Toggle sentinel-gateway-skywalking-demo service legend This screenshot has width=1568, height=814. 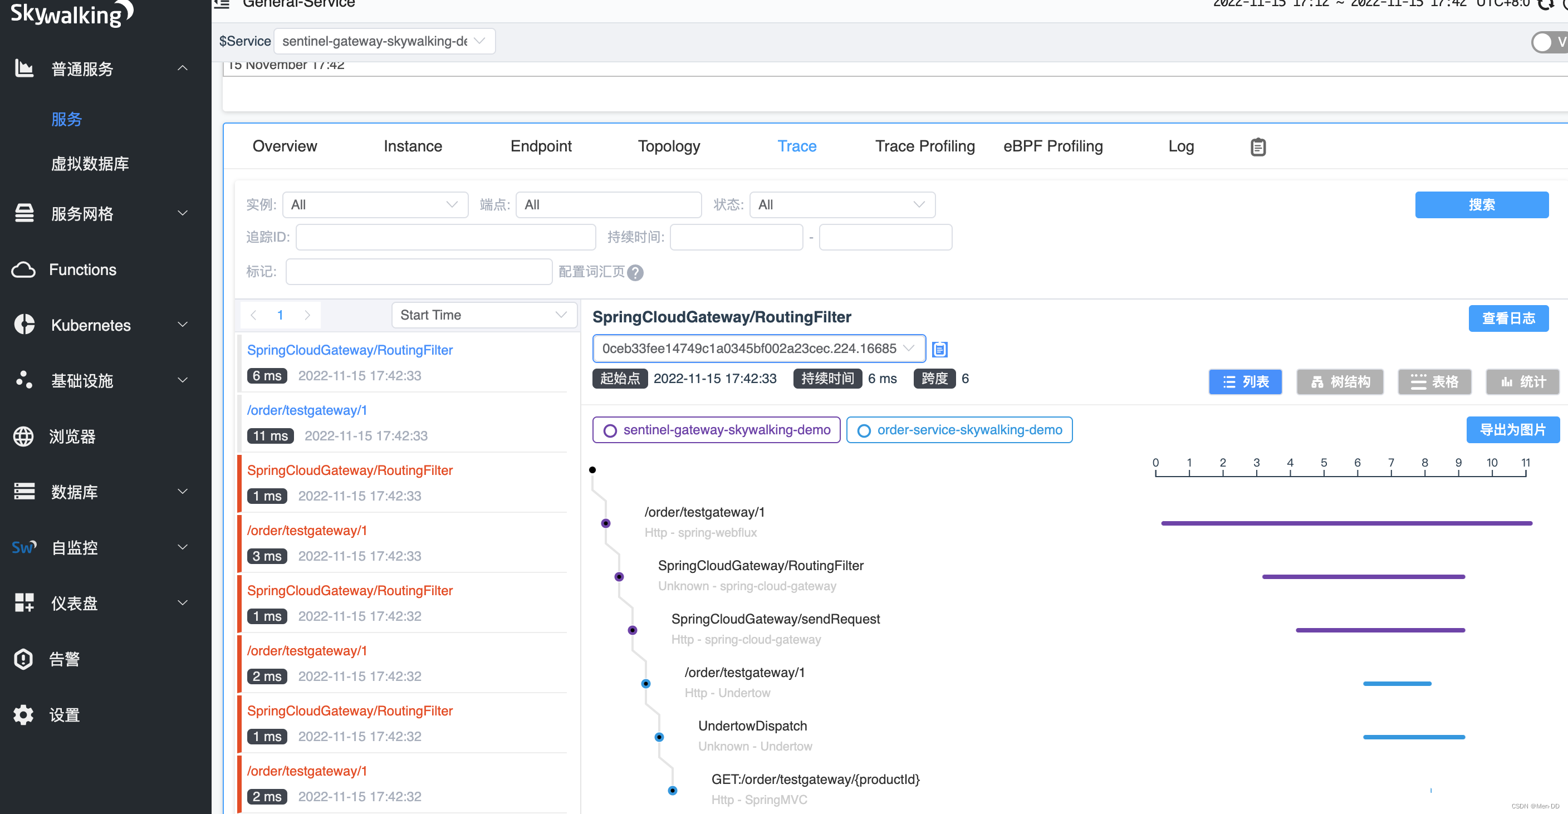click(716, 430)
